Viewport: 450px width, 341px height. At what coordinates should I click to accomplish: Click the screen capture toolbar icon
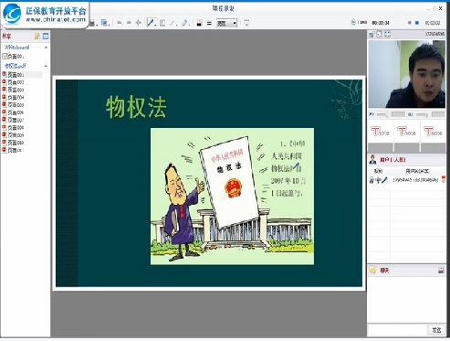tap(105, 23)
